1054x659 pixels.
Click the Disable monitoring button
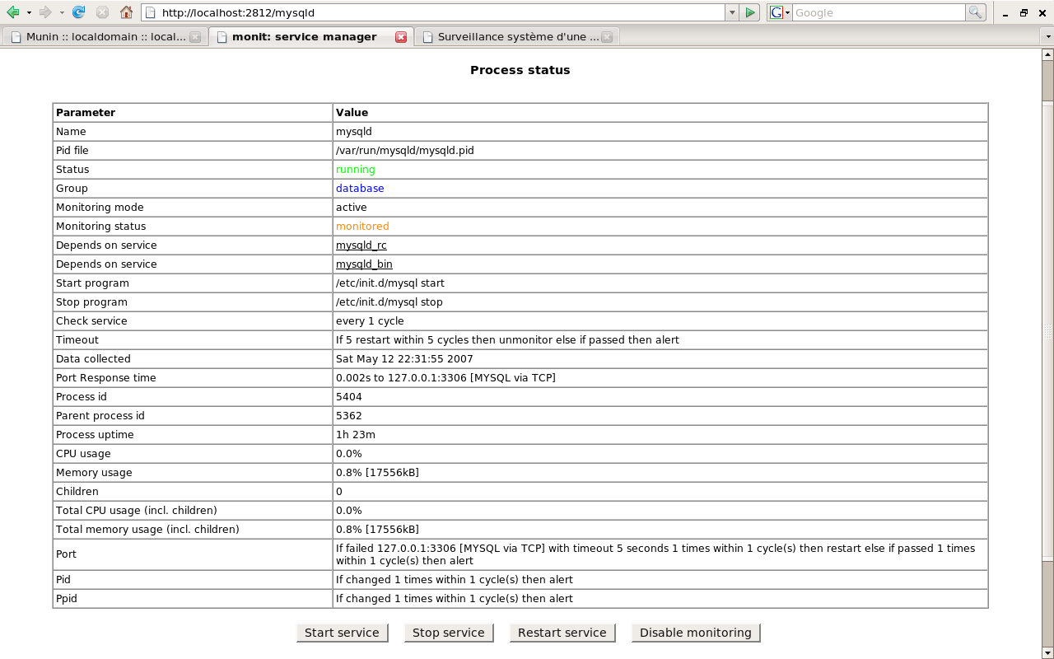(696, 633)
